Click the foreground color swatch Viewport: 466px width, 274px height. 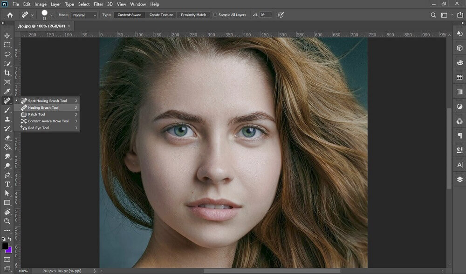[5, 246]
